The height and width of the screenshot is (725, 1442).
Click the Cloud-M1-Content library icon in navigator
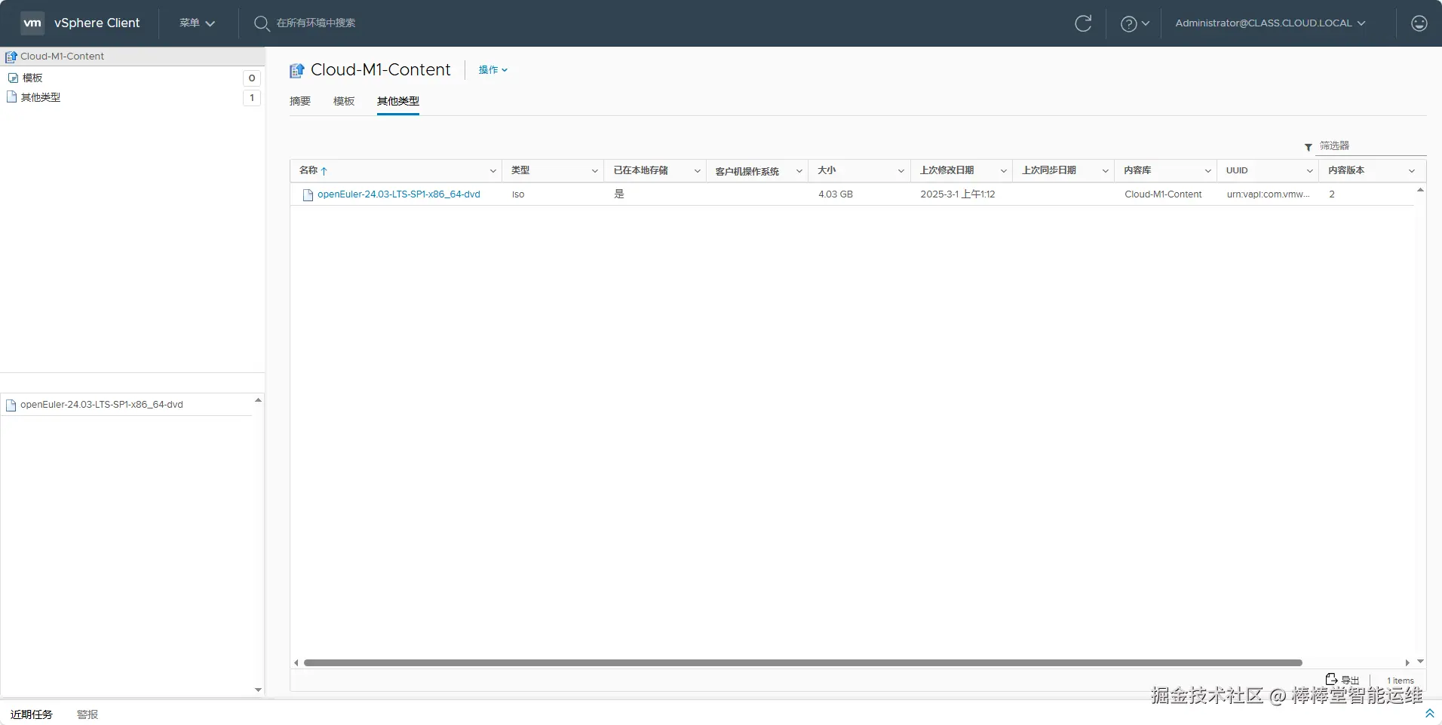11,57
